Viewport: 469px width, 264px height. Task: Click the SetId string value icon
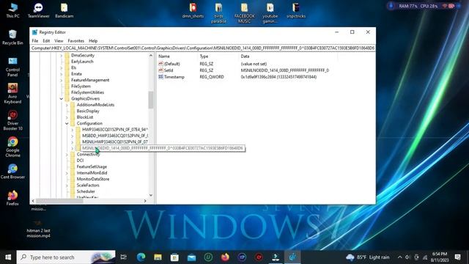160,70
